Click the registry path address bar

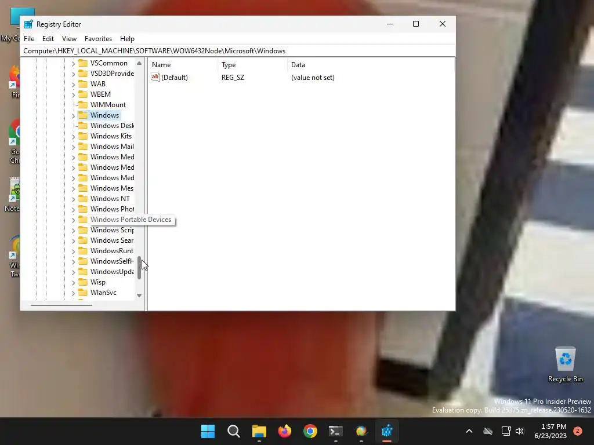click(x=237, y=51)
